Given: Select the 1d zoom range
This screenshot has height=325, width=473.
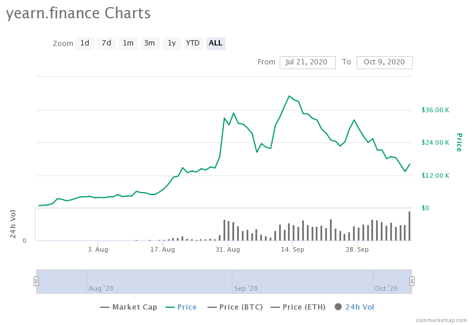Looking at the screenshot, I should point(85,43).
